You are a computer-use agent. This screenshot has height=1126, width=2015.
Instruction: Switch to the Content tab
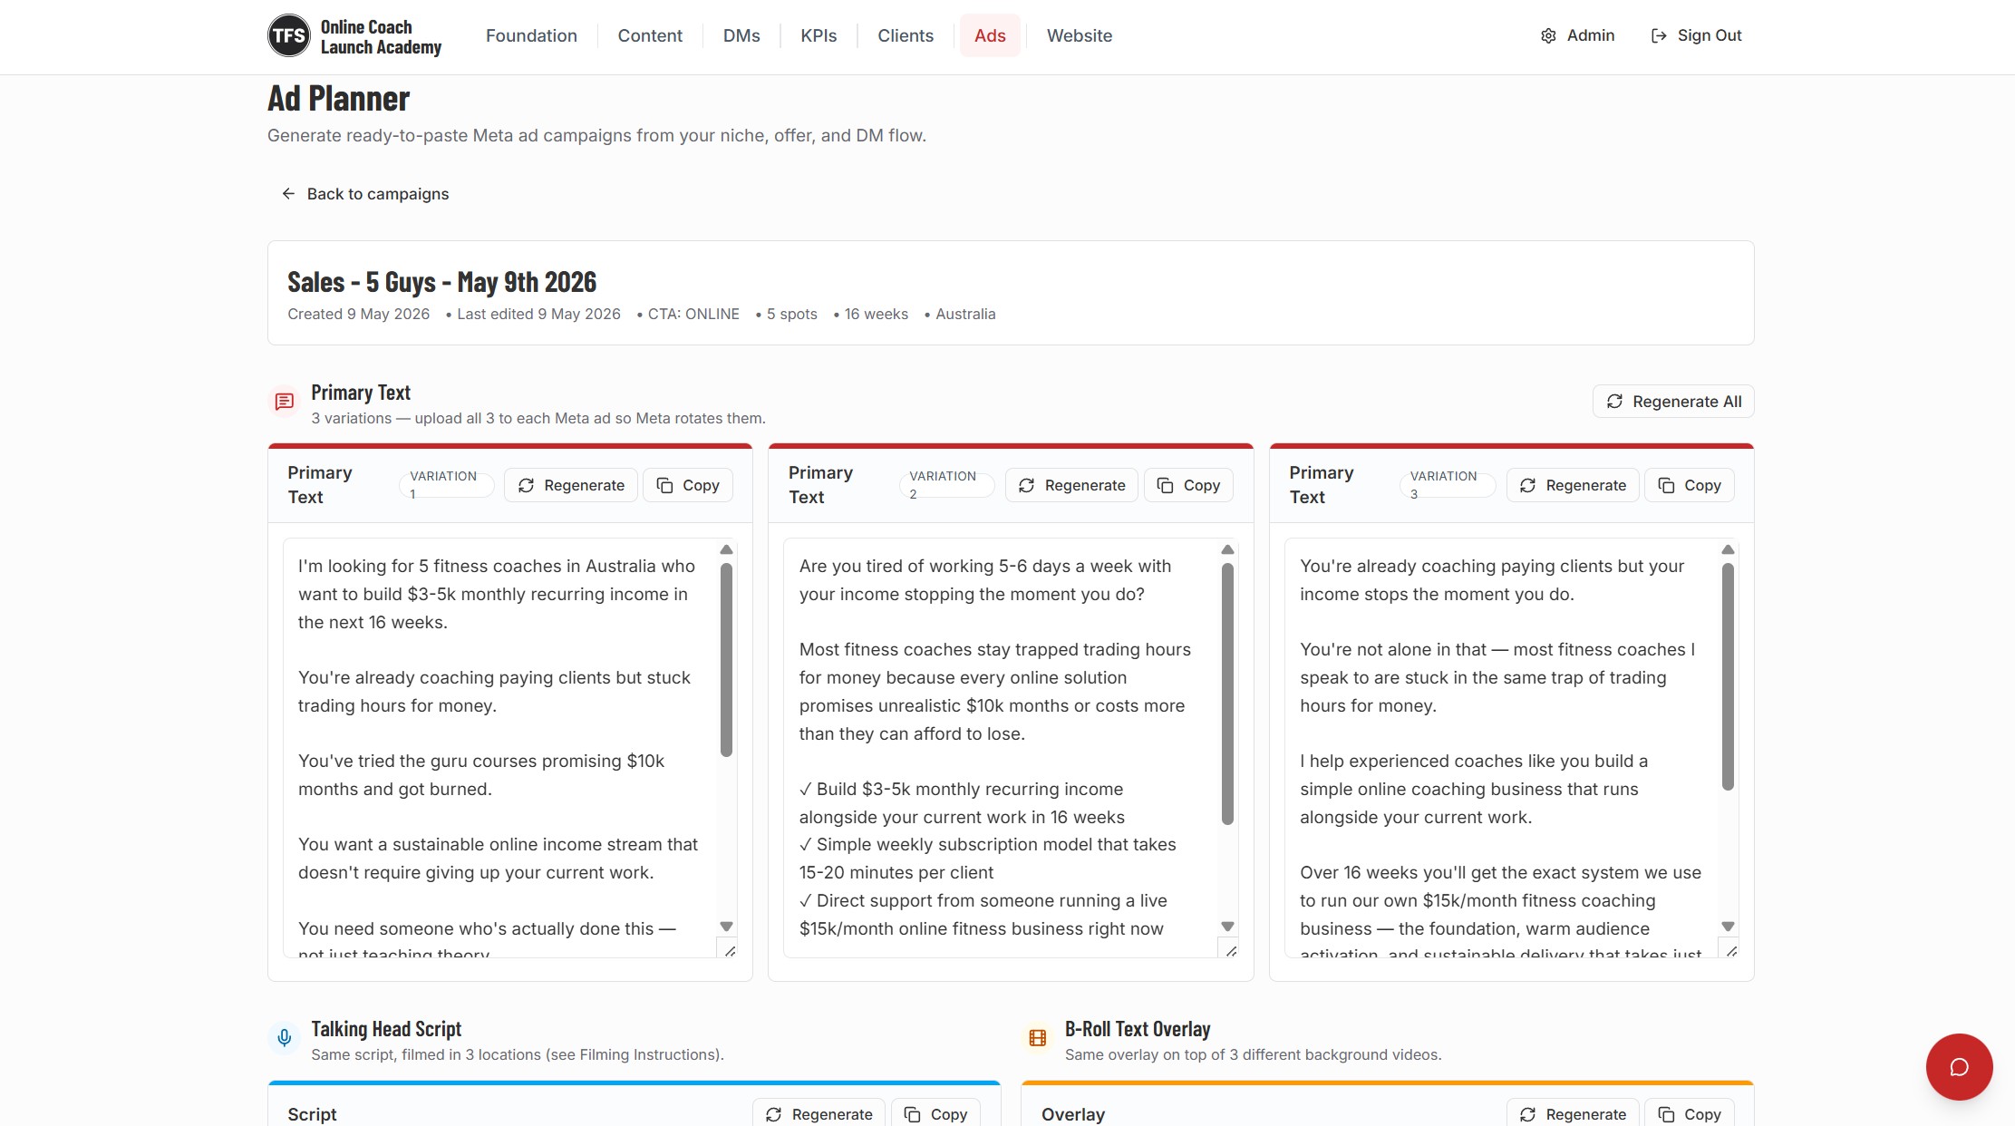(x=650, y=35)
